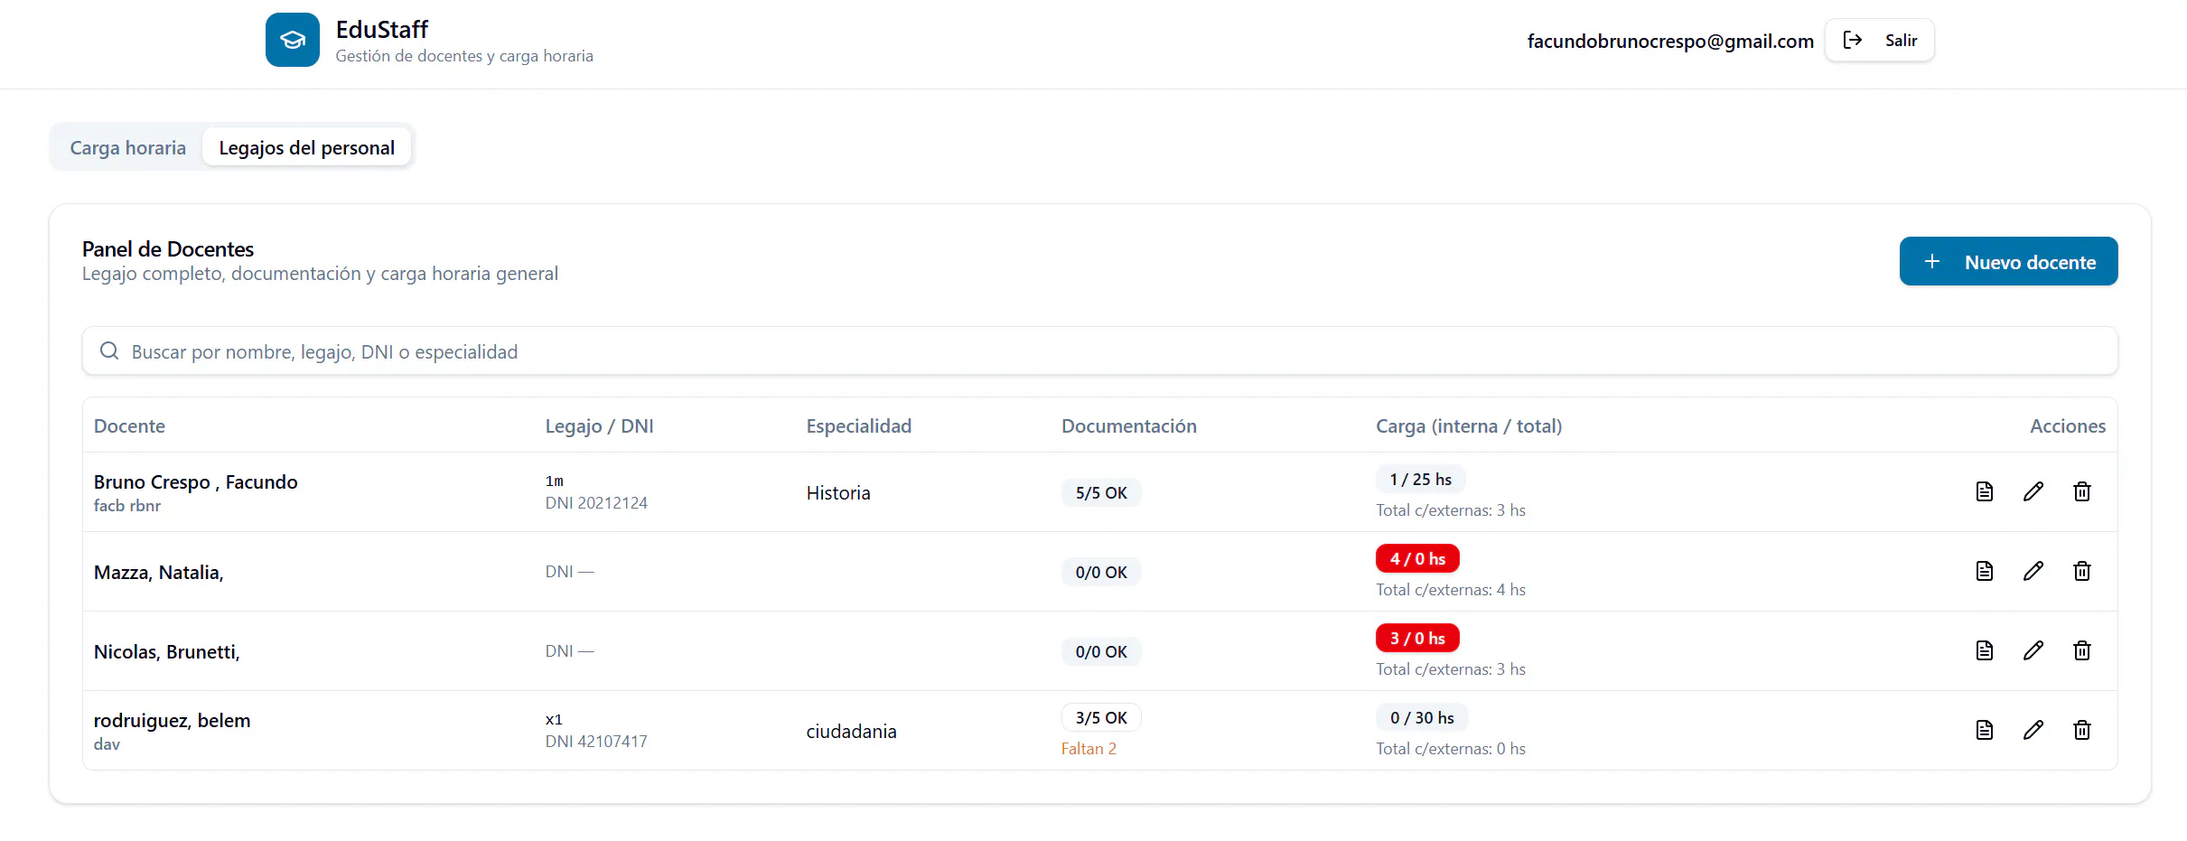Click the name Mazza, Natalia,
Image resolution: width=2187 pixels, height=841 pixels.
(158, 572)
